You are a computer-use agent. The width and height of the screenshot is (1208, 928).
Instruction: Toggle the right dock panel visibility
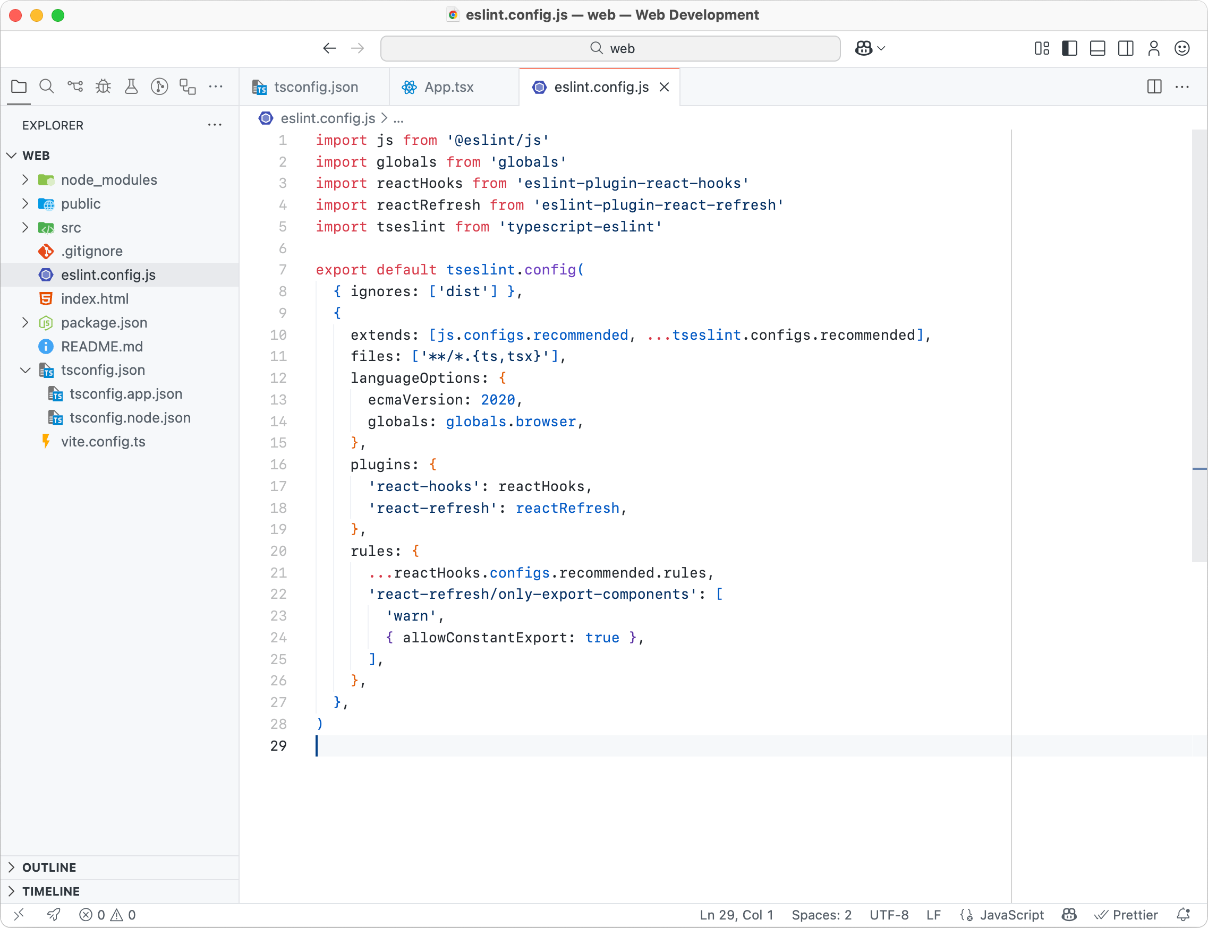pyautogui.click(x=1126, y=48)
